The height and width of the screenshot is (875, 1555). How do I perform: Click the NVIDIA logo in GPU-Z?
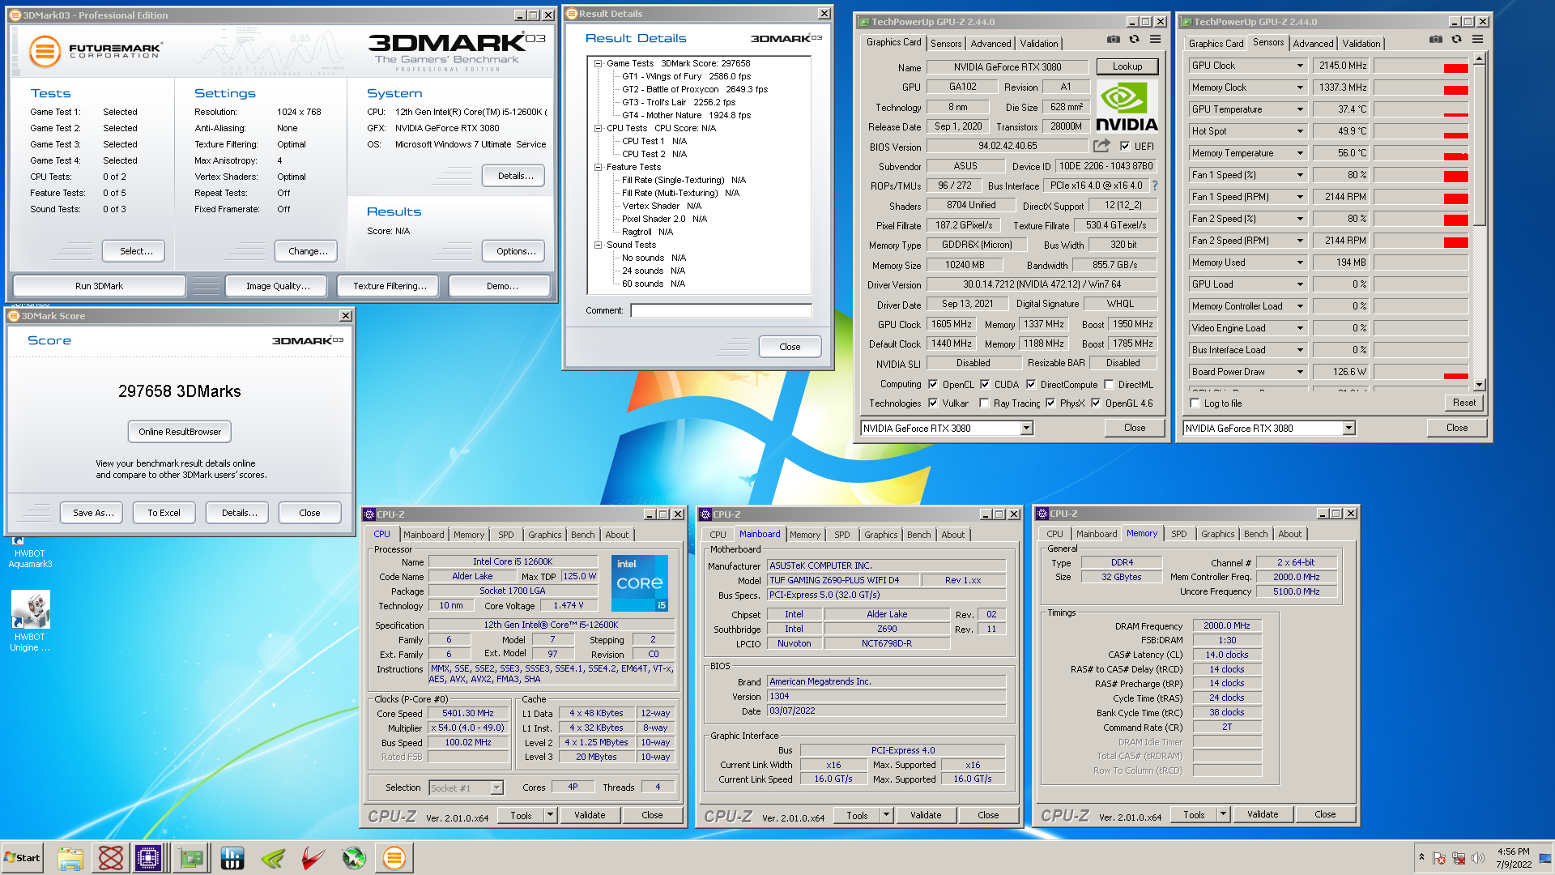point(1127,106)
